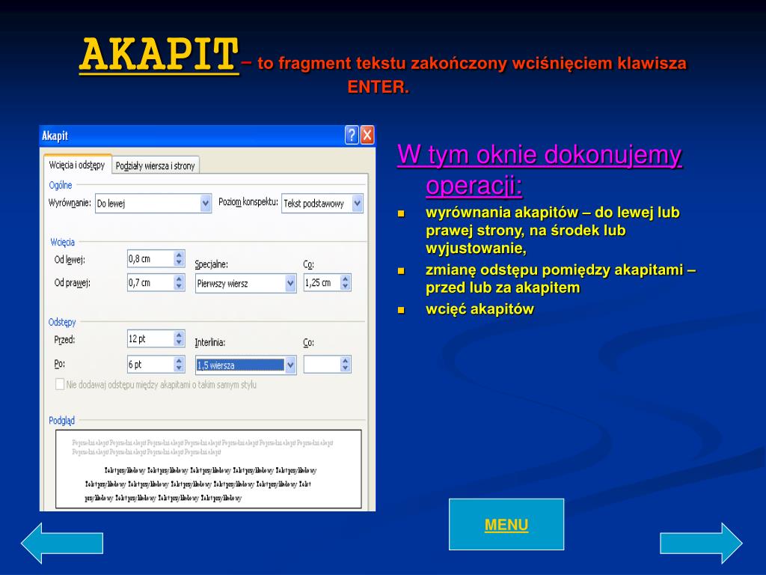This screenshot has width=766, height=575.
Task: Decrease Po spacing with down spinner
Action: (x=180, y=368)
